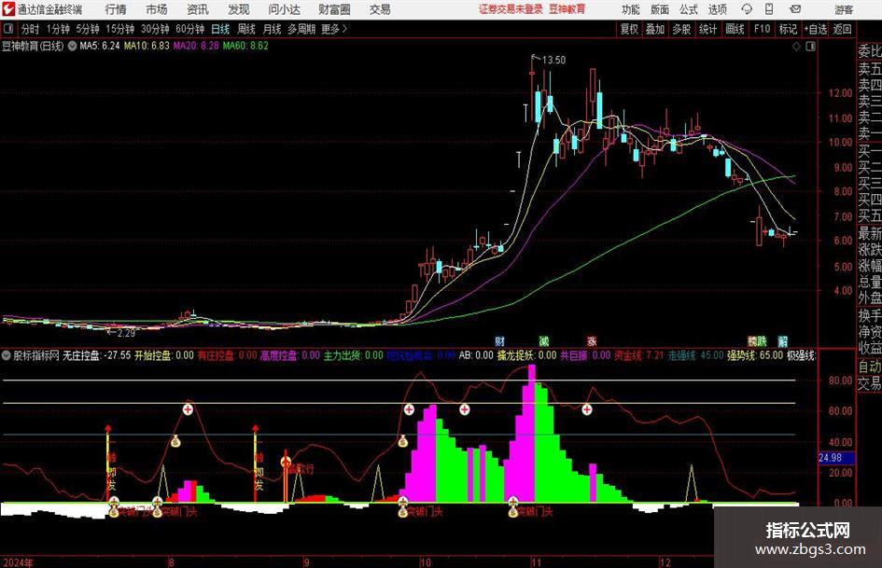Open 自动交易 side panel button
Viewport: 882px width, 568px height.
coord(869,375)
